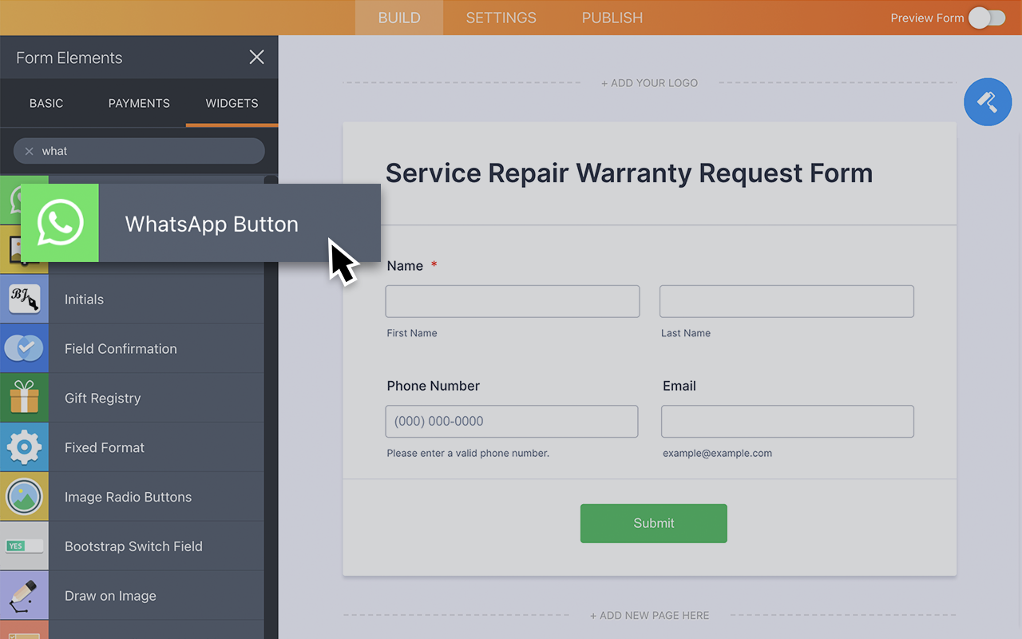This screenshot has height=639, width=1022.
Task: Go to the SETTINGS tab
Action: point(501,18)
